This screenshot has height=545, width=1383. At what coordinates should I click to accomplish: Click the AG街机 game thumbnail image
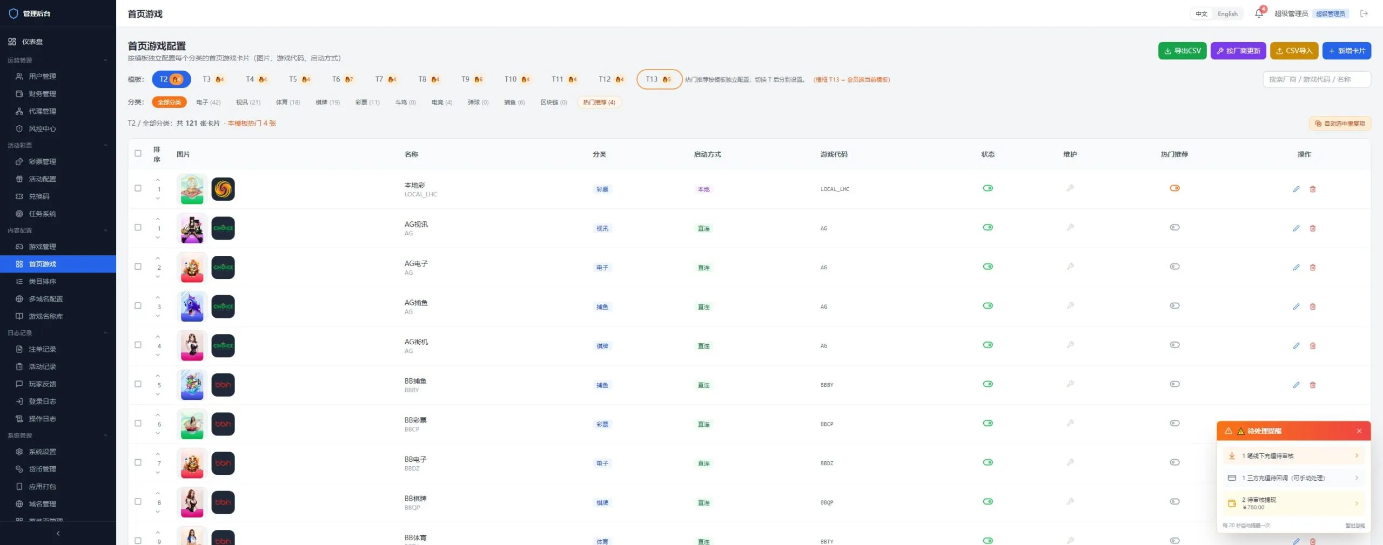pos(192,345)
